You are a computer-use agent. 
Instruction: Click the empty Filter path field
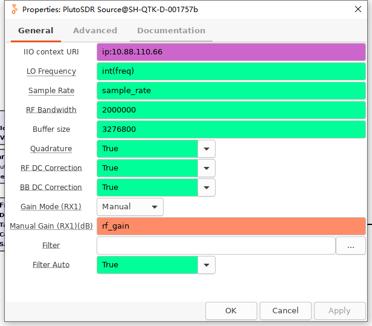[216, 246]
